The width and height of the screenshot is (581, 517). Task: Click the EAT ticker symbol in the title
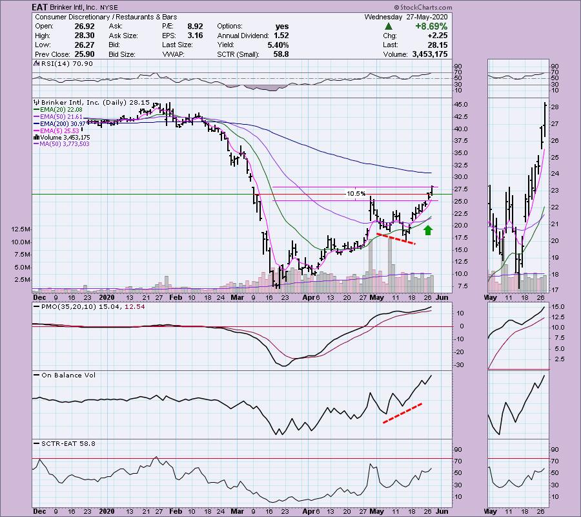point(39,7)
